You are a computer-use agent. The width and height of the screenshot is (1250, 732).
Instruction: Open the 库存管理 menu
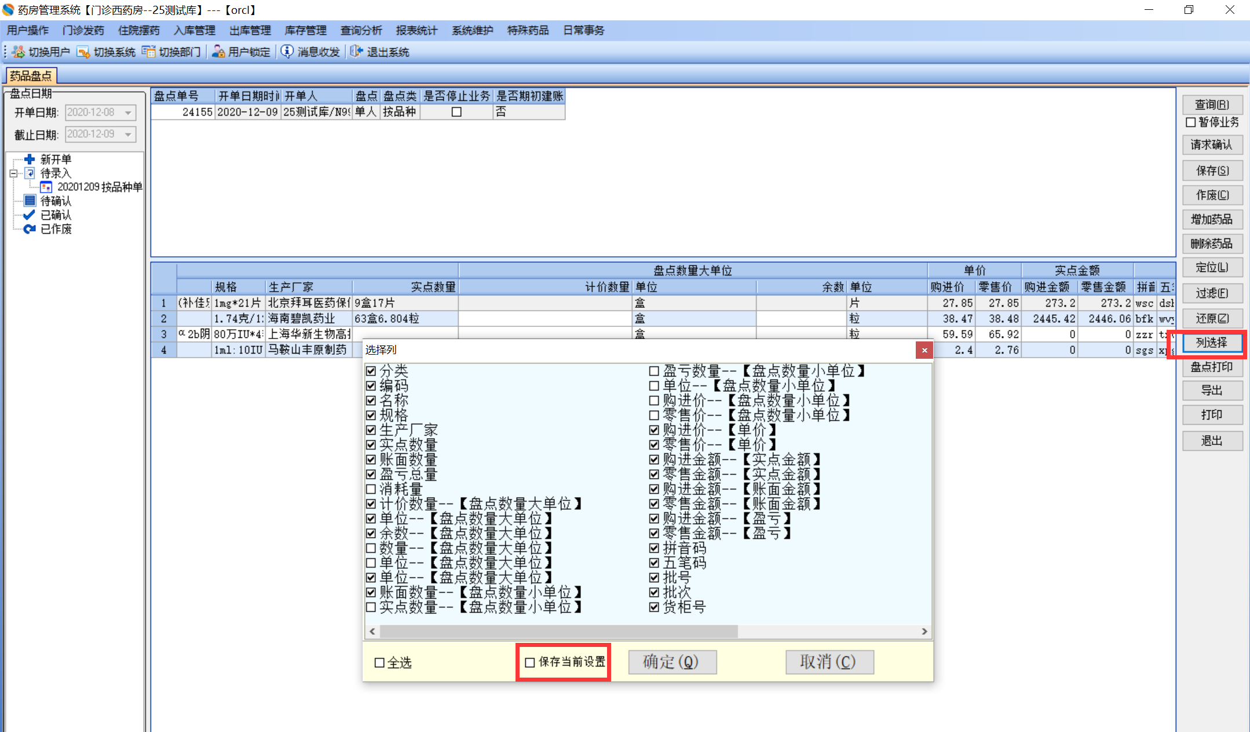pos(305,31)
